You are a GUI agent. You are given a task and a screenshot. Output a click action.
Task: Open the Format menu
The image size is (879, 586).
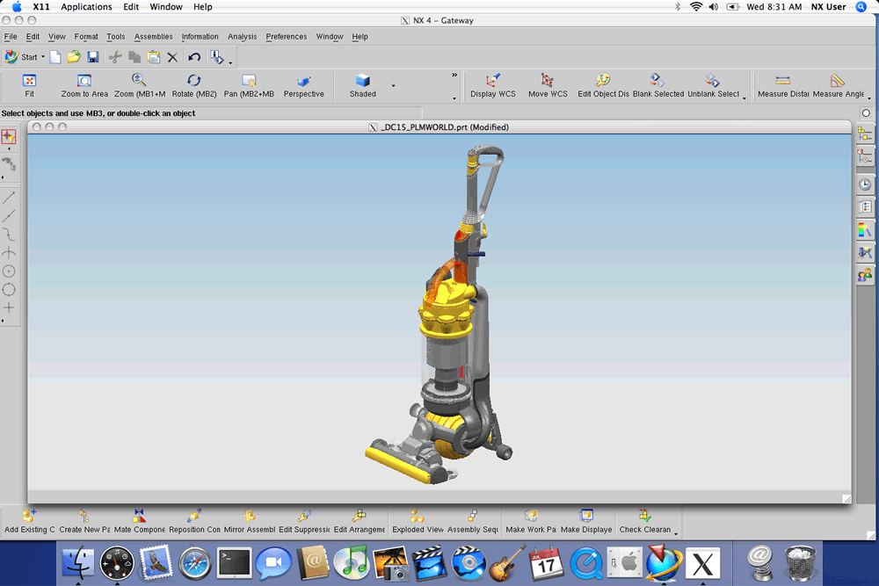[x=86, y=36]
